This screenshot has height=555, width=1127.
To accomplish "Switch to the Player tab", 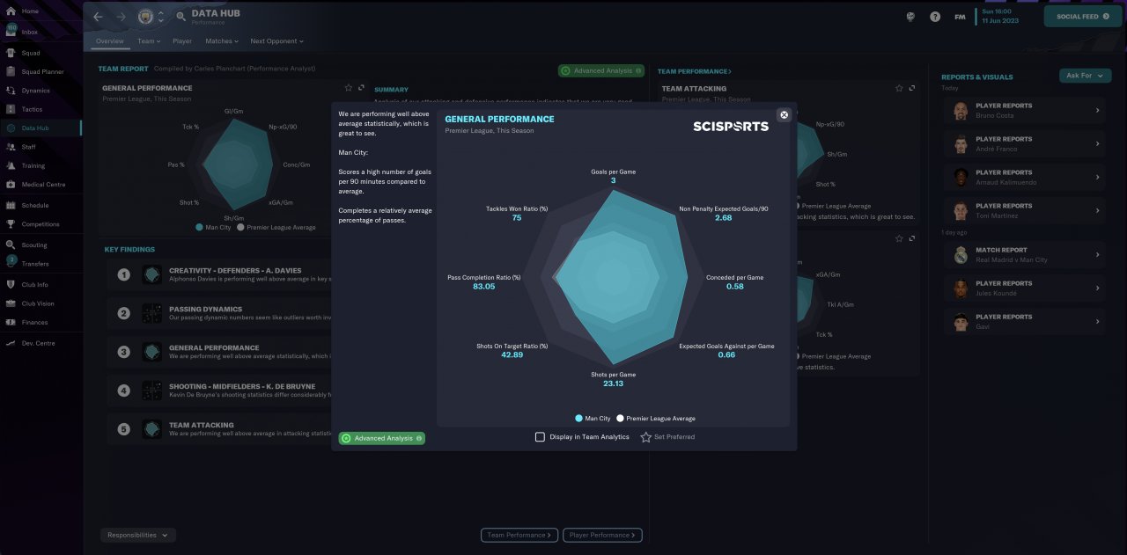I will click(x=182, y=41).
